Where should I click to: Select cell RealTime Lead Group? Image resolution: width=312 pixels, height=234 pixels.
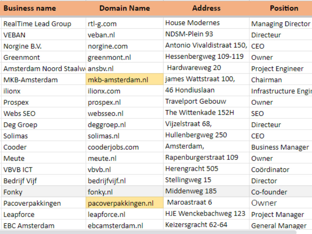pyautogui.click(x=44, y=23)
